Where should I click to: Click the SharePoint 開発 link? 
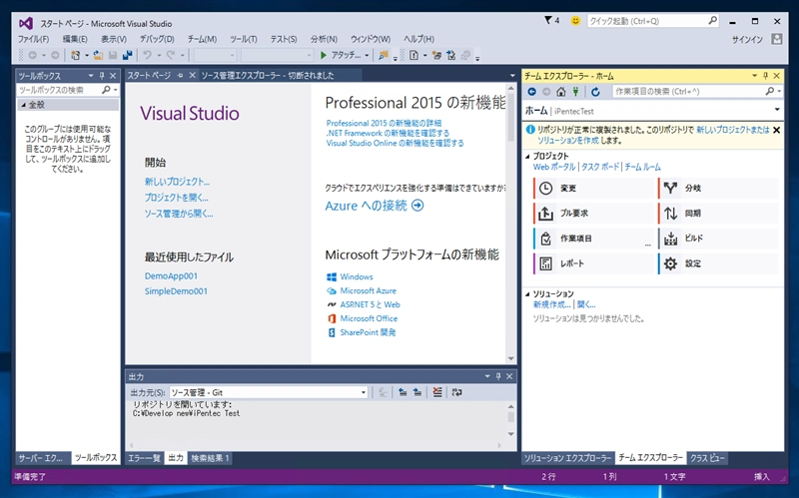(368, 332)
